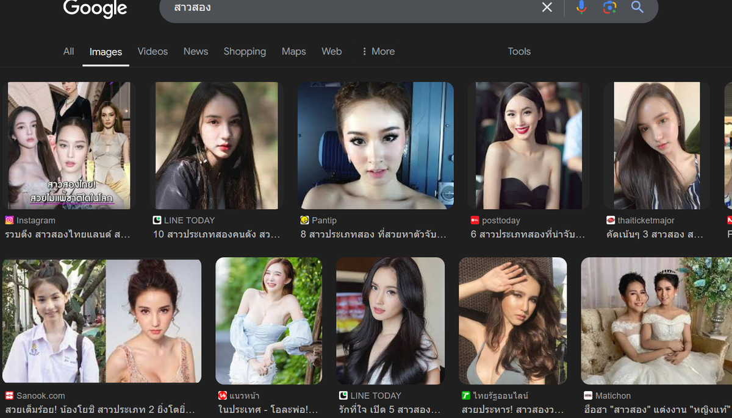The image size is (732, 418).
Task: Clear the search query with the X
Action: tap(547, 8)
